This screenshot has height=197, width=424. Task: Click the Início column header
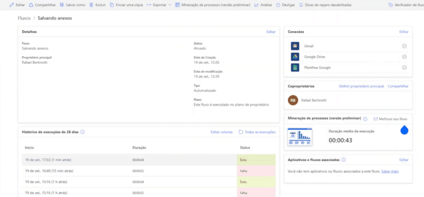pyautogui.click(x=29, y=147)
